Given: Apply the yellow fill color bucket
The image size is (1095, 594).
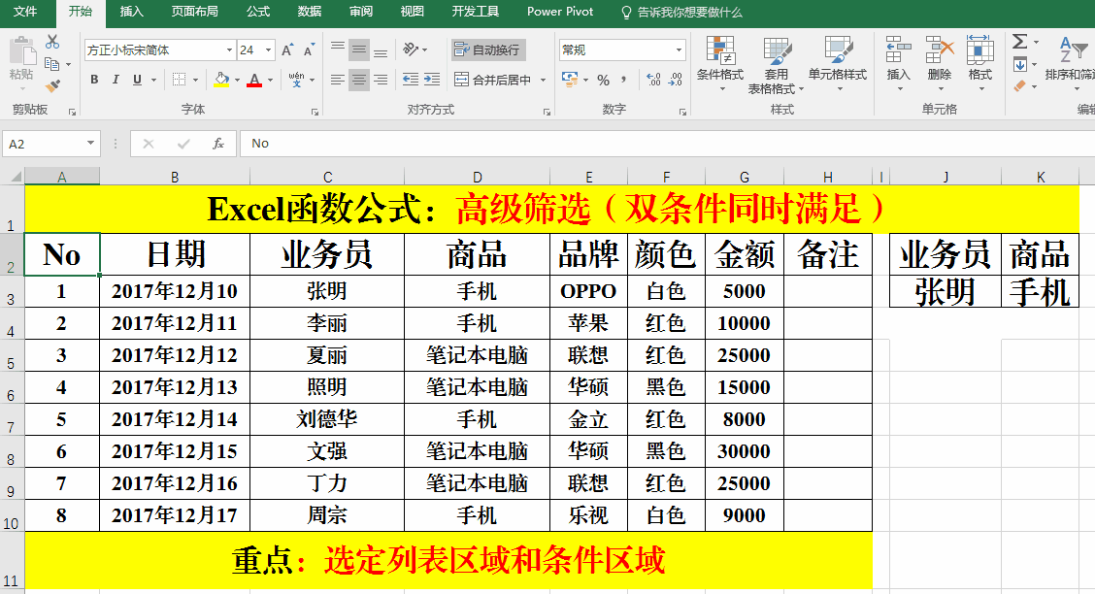Looking at the screenshot, I should tap(222, 80).
